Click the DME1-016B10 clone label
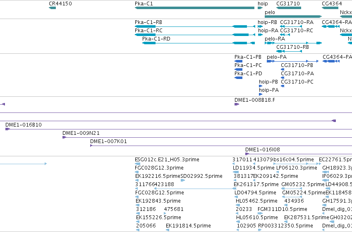Image resolution: width=352 pixels, height=232 pixels. point(24,125)
